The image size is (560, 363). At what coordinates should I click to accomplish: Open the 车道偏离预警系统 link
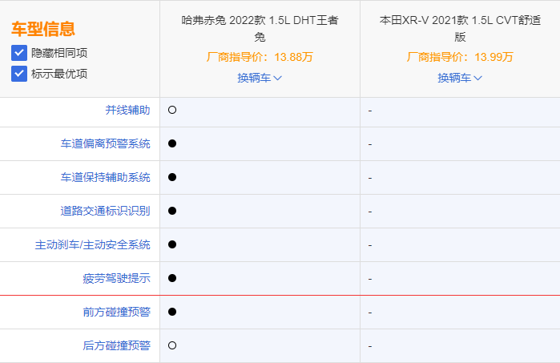point(106,143)
